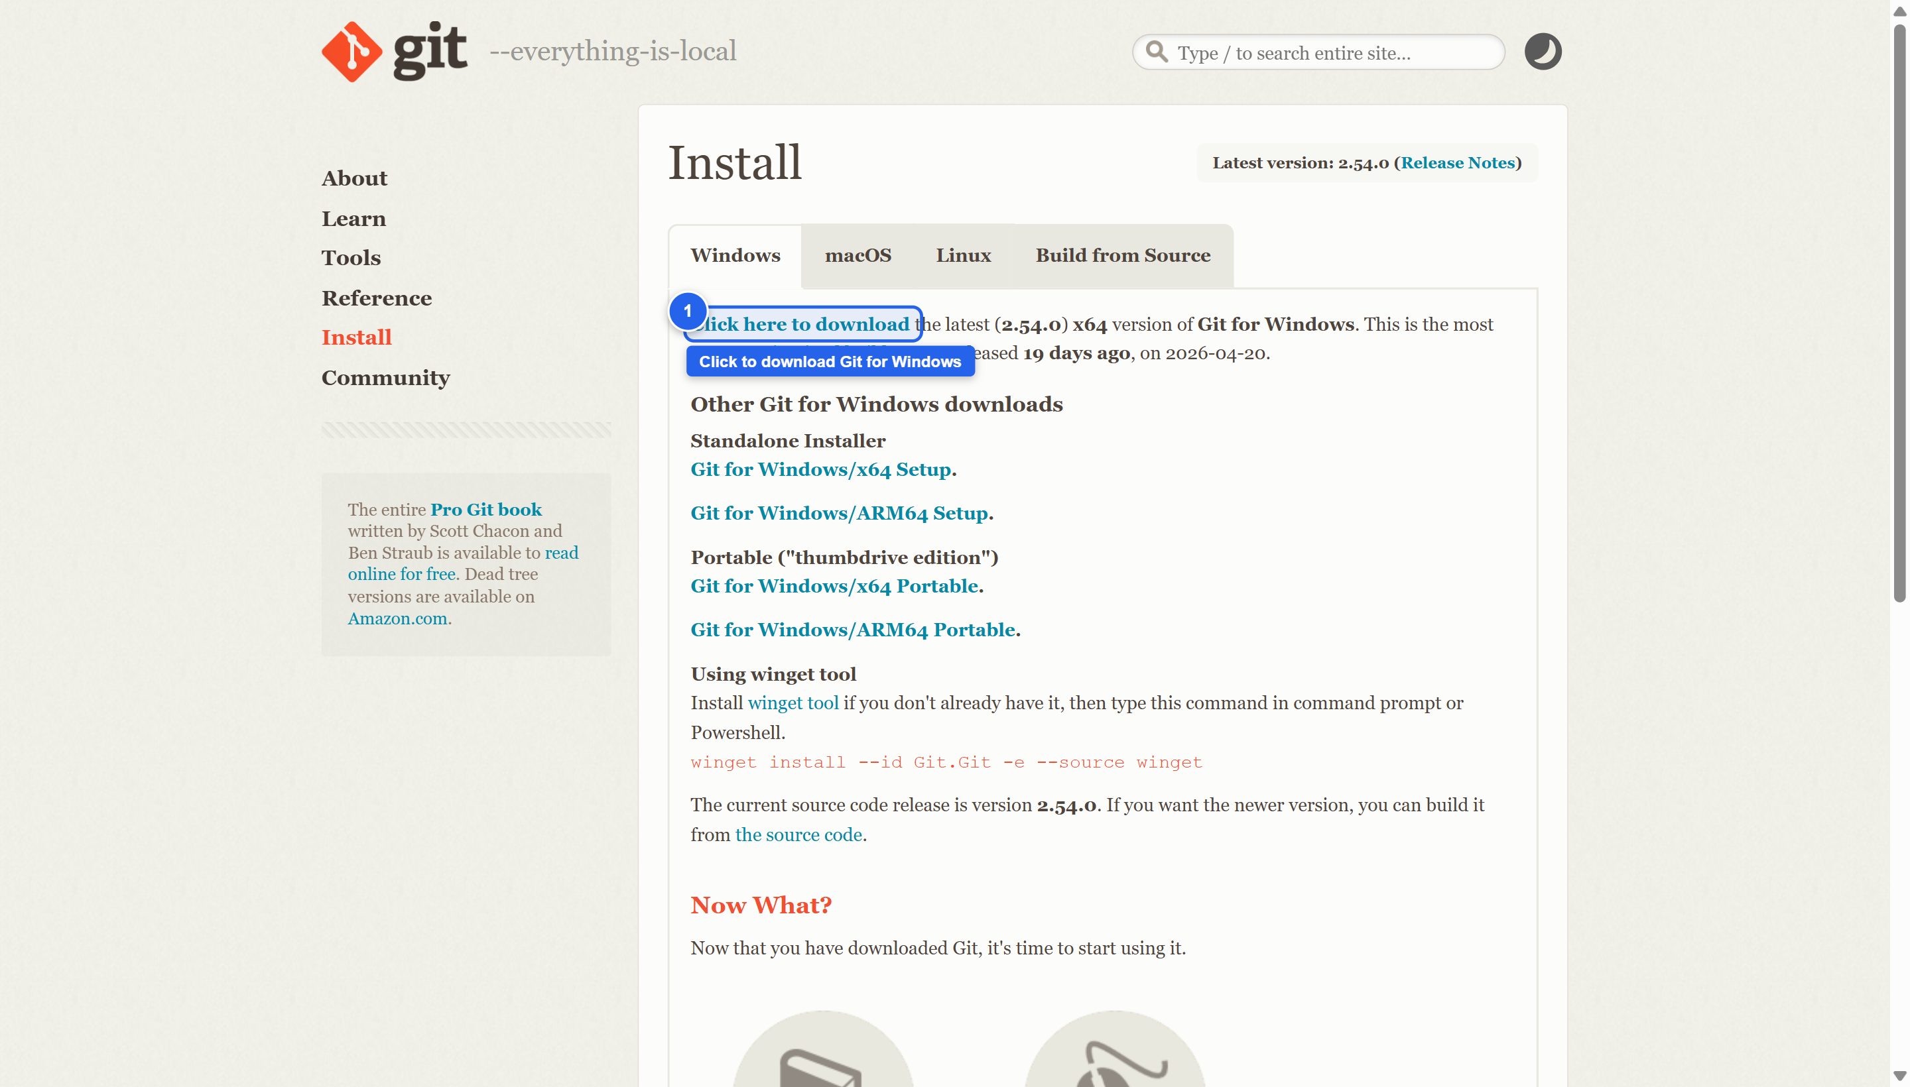This screenshot has height=1087, width=1910.
Task: Open the Pro Git book link
Action: coord(485,510)
